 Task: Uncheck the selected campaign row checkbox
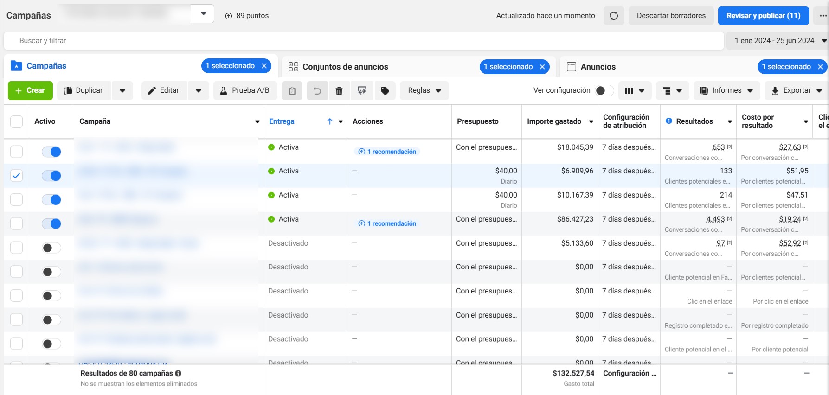coord(16,176)
